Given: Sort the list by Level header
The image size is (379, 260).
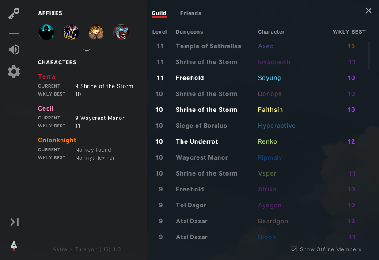Looking at the screenshot, I should (159, 32).
